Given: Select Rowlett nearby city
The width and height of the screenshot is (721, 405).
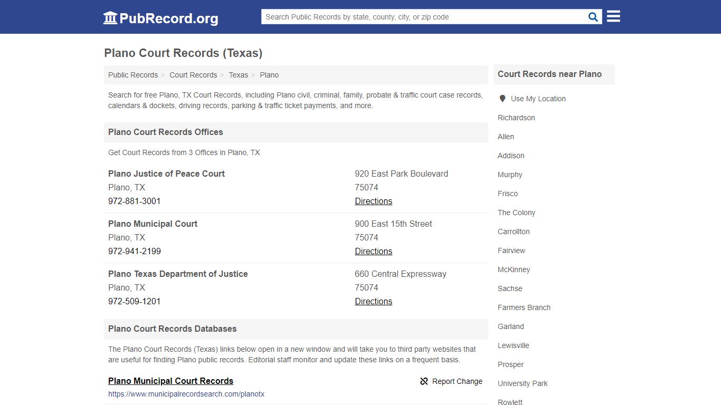Looking at the screenshot, I should click(x=510, y=402).
